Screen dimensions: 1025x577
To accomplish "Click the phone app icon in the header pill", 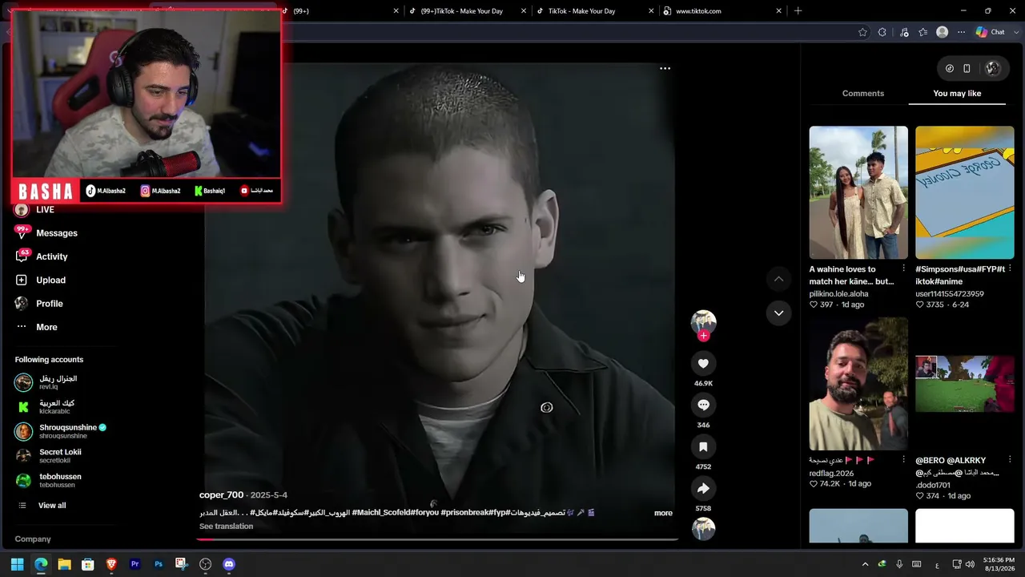I will [967, 69].
